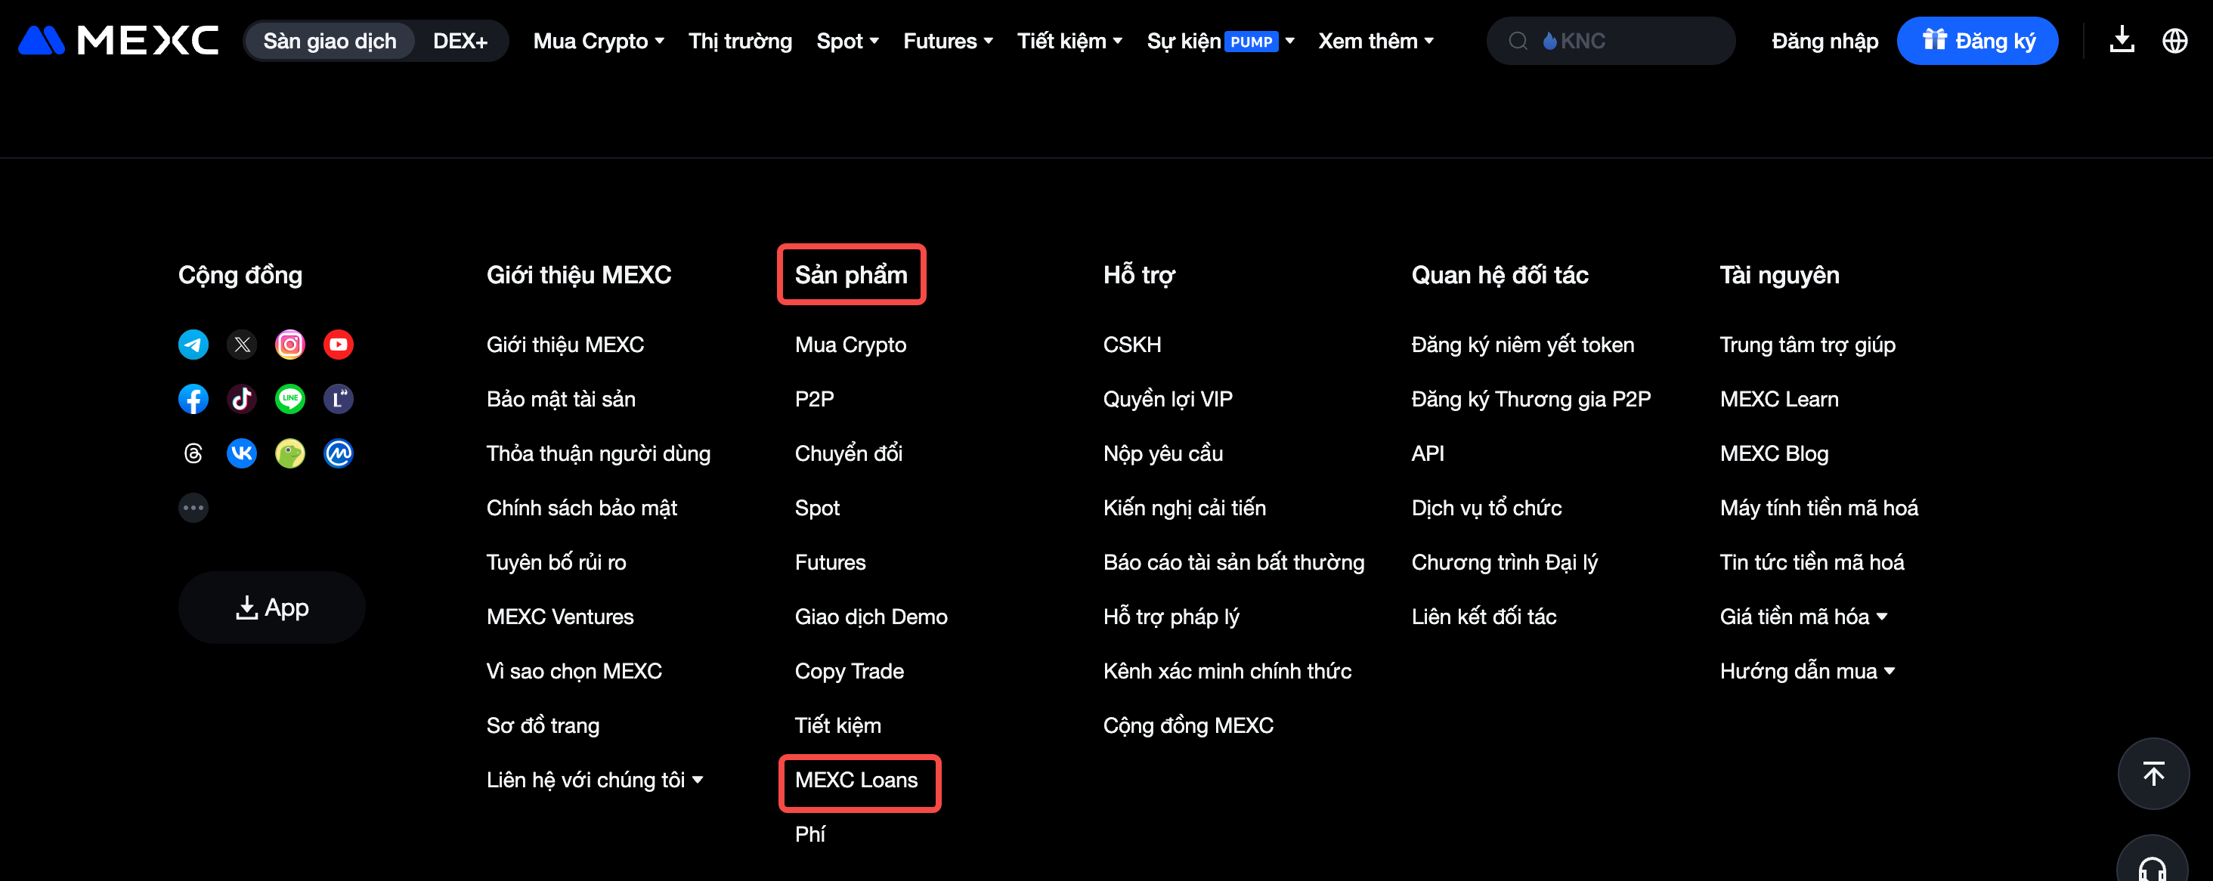Open the P2P product link
The image size is (2213, 881).
(815, 399)
